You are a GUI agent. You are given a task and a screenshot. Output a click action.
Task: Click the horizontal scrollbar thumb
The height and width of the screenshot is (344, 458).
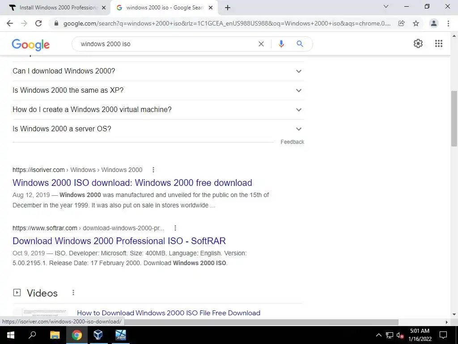click(x=261, y=322)
